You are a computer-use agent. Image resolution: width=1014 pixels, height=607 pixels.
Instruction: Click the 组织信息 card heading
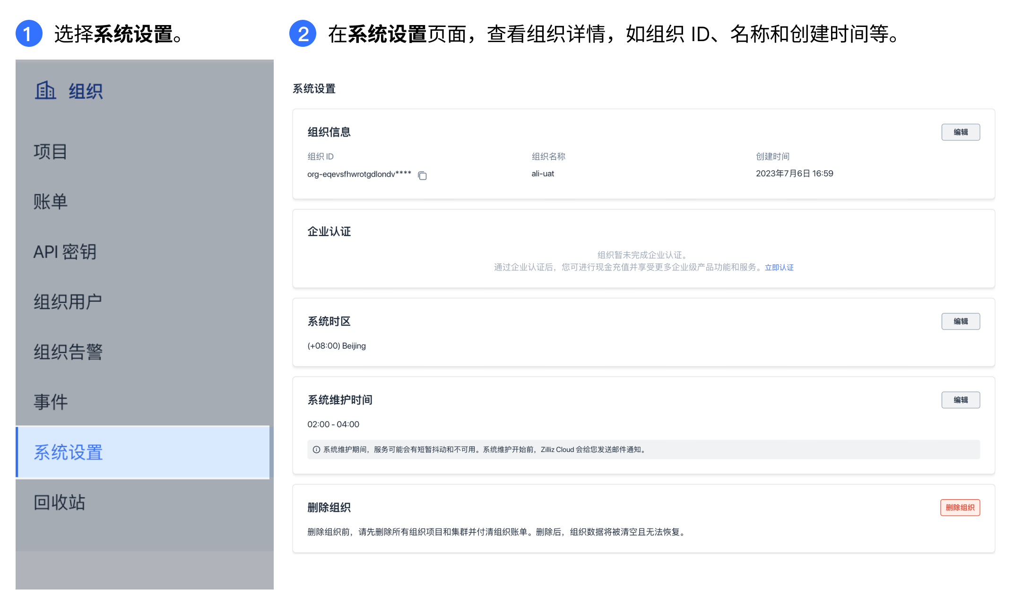coord(329,132)
